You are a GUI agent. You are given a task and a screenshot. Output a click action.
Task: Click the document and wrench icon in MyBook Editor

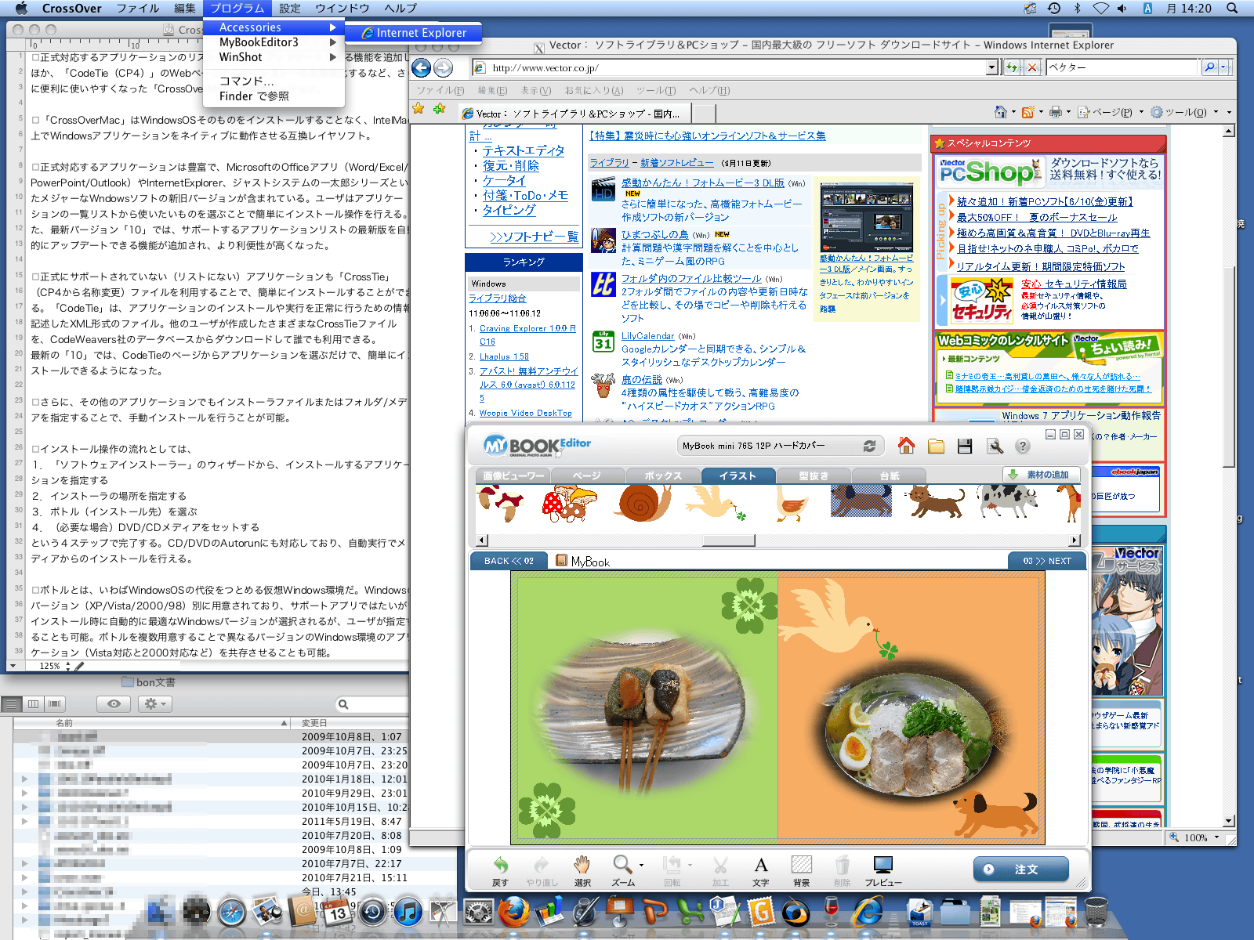coord(995,446)
